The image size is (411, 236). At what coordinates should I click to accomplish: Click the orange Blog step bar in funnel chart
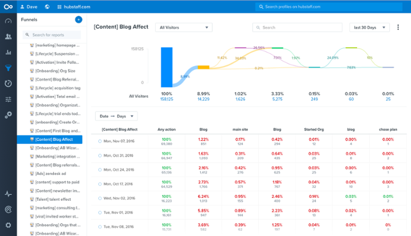(x=203, y=67)
